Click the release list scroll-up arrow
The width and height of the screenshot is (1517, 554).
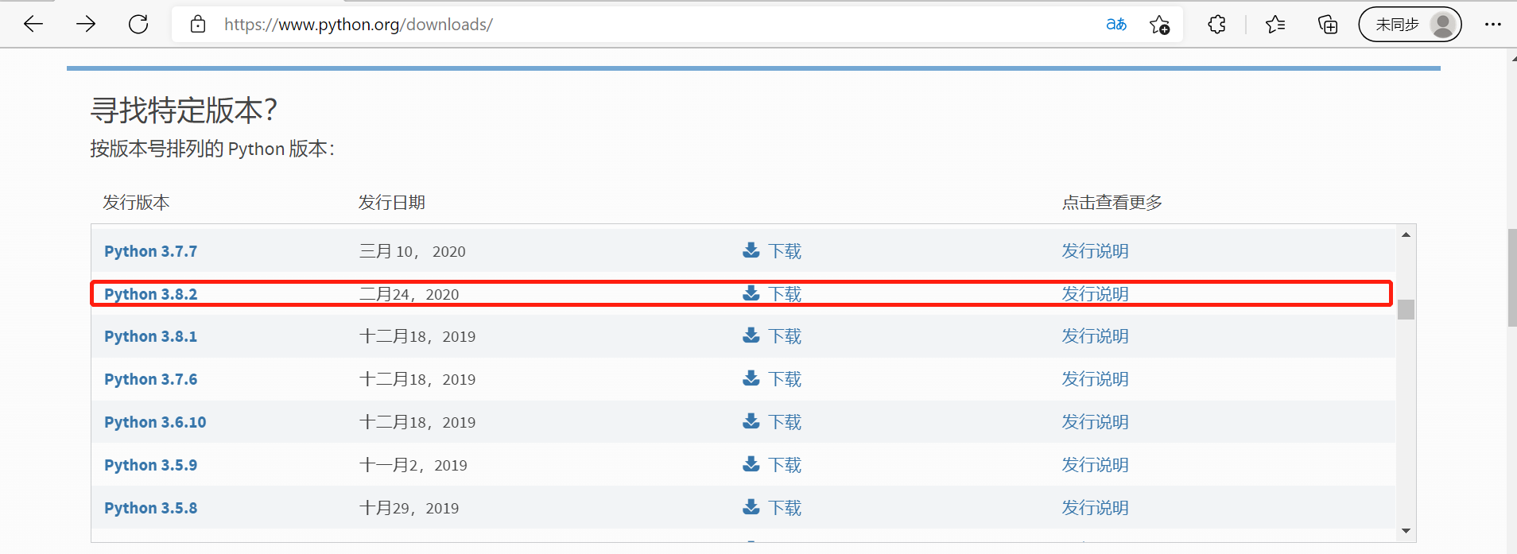coord(1406,234)
